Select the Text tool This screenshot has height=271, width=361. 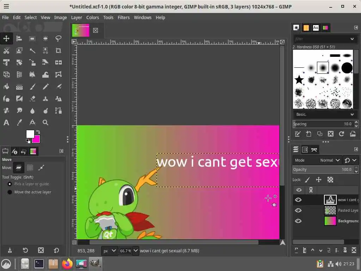[6, 122]
